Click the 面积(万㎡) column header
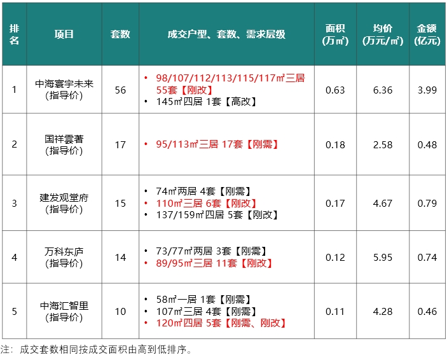Viewport: 447px width, 355px height. 335,34
